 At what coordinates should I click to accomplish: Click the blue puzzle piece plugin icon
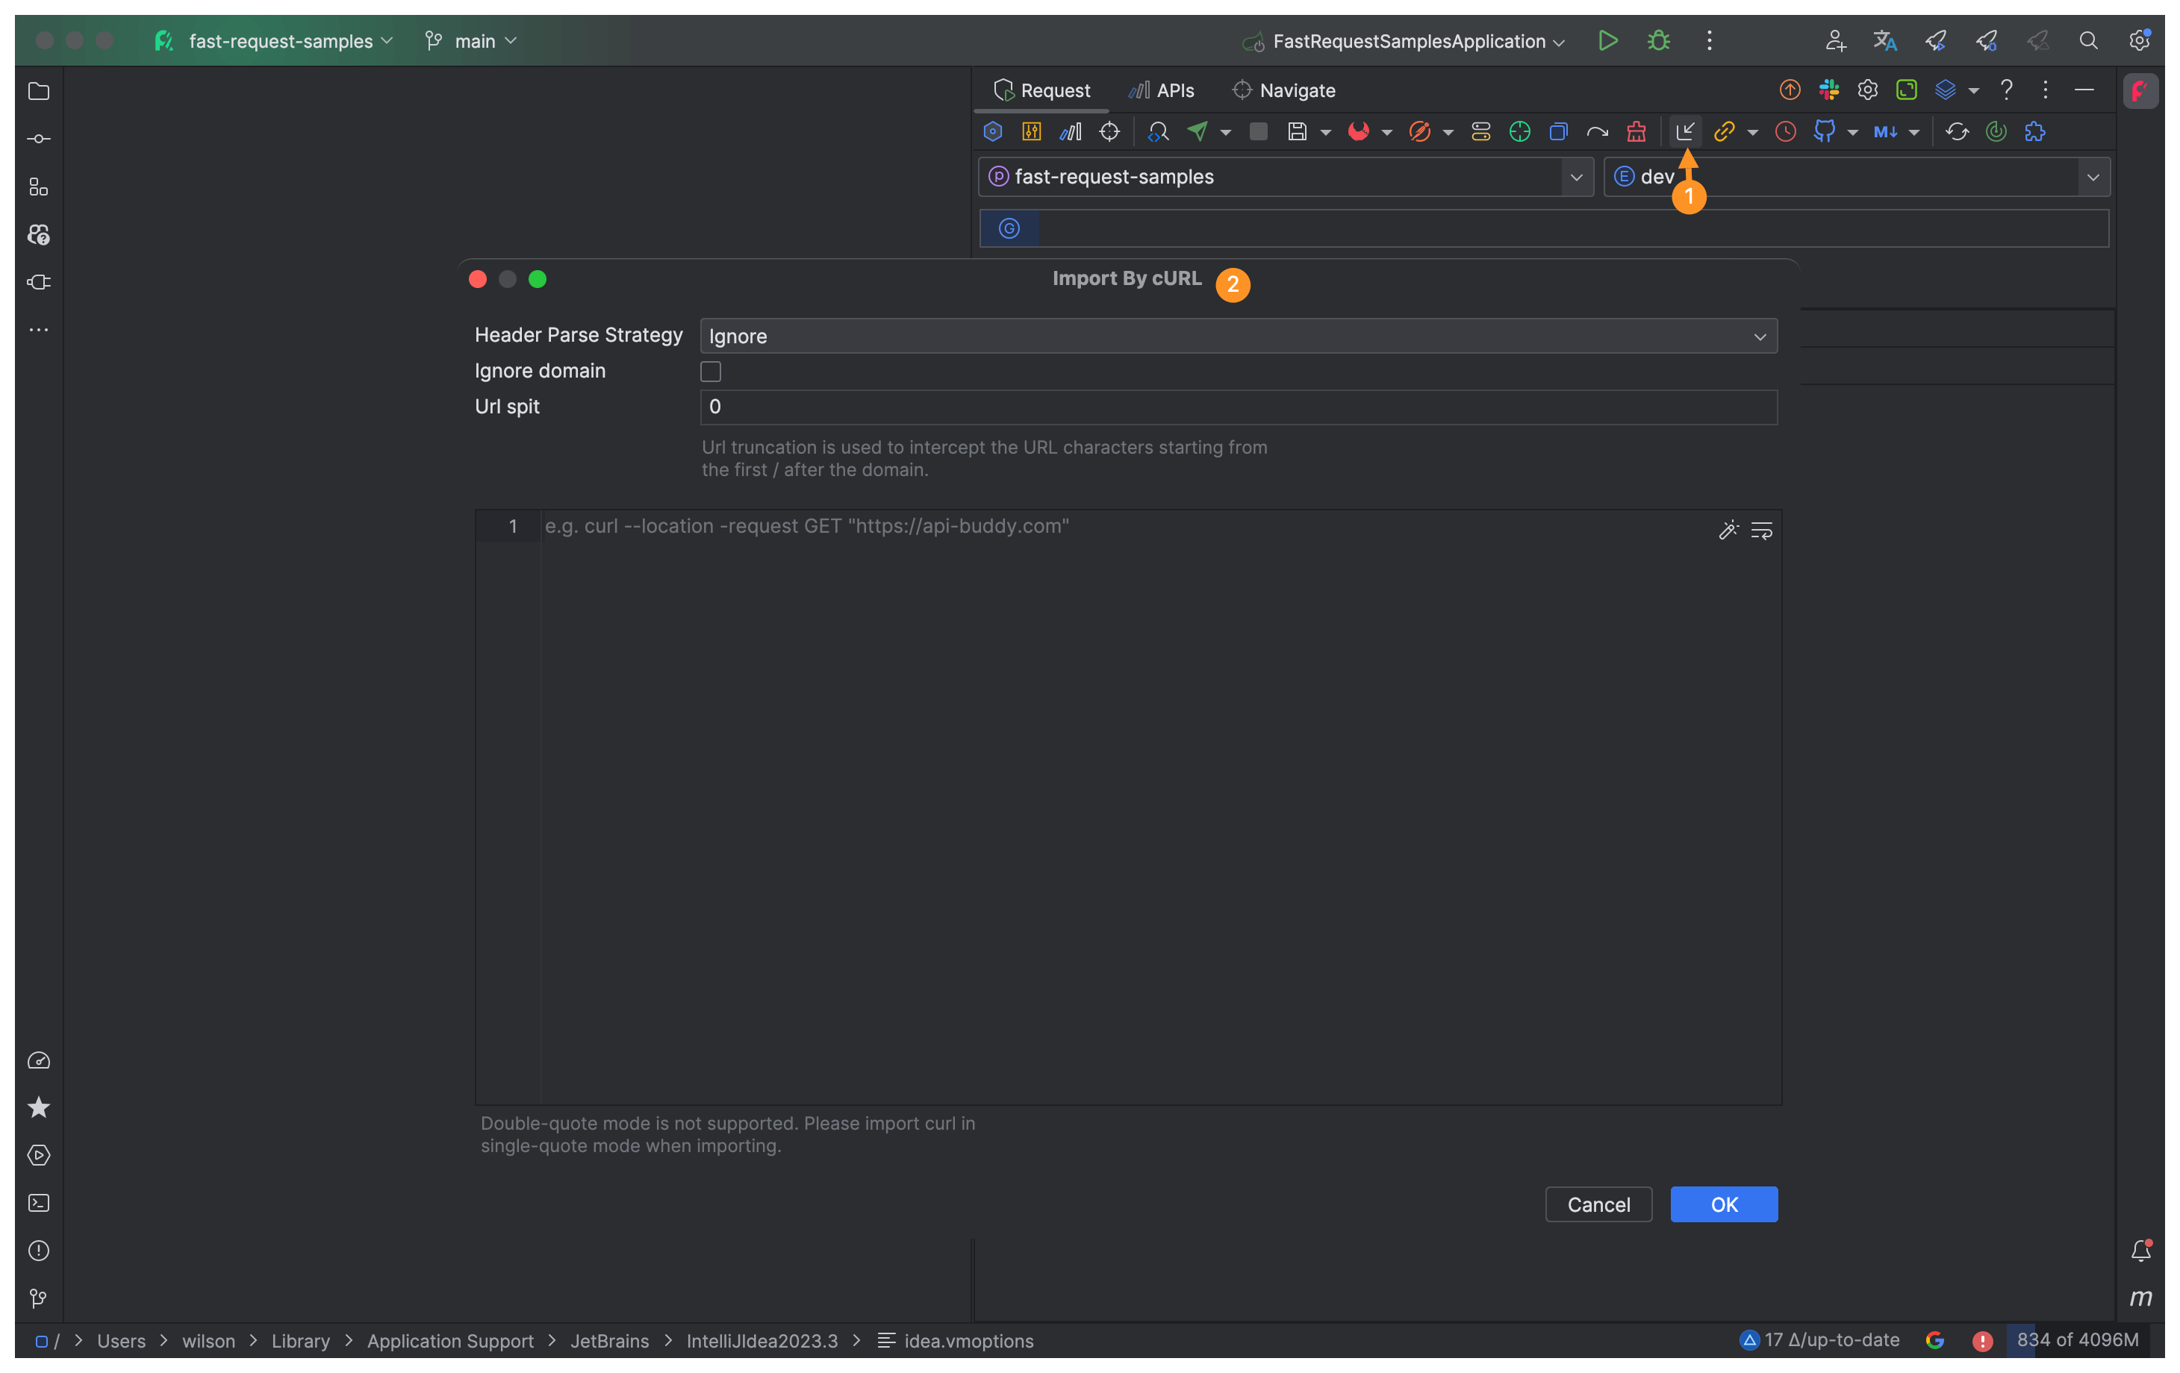click(2035, 132)
